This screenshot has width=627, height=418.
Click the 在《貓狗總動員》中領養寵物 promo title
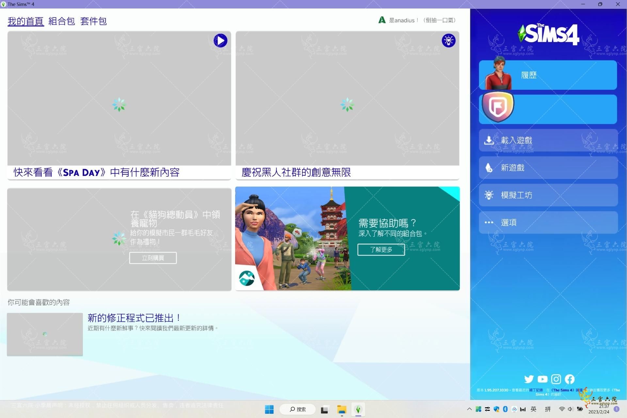click(x=175, y=219)
